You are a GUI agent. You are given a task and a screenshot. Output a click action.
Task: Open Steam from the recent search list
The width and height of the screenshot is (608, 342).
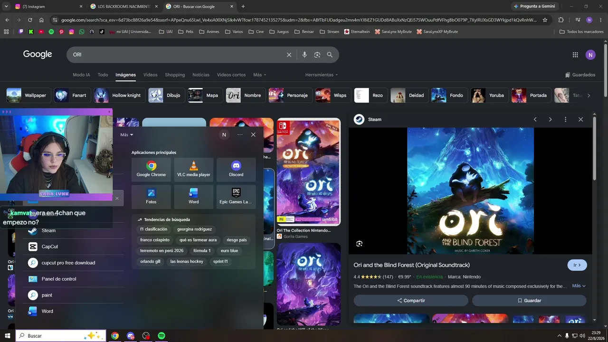point(73,230)
